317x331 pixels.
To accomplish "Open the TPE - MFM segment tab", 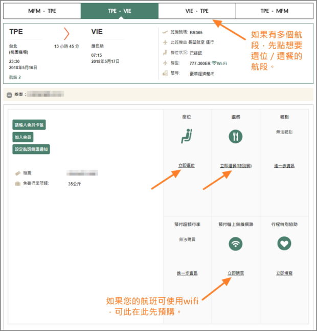I will pyautogui.click(x=275, y=11).
